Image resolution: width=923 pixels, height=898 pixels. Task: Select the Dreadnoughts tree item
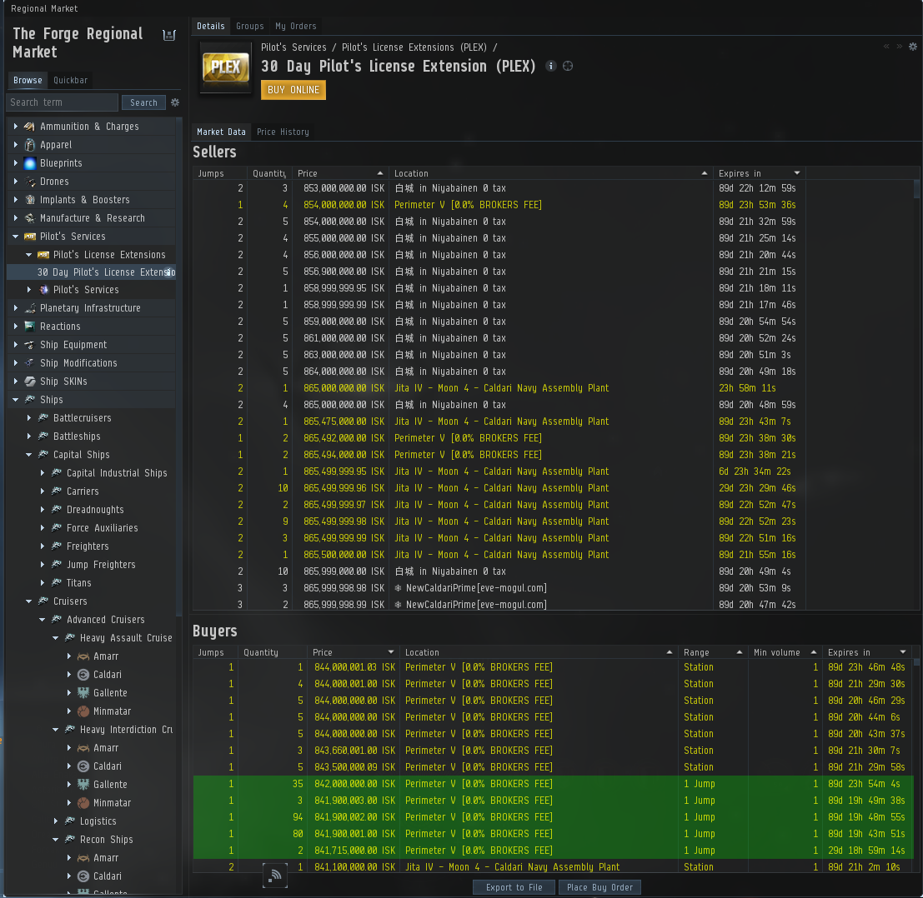95,510
